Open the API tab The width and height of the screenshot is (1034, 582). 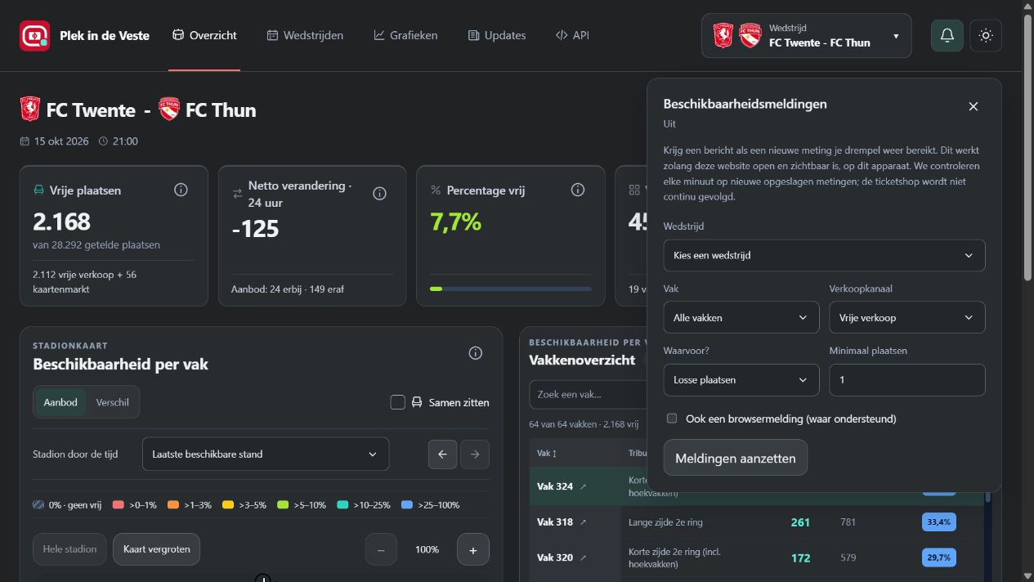point(572,35)
